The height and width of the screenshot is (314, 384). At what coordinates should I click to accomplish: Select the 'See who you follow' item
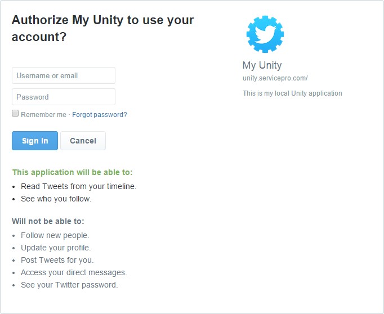tap(56, 199)
